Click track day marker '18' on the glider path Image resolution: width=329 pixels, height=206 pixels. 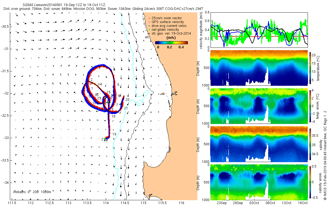113,116
